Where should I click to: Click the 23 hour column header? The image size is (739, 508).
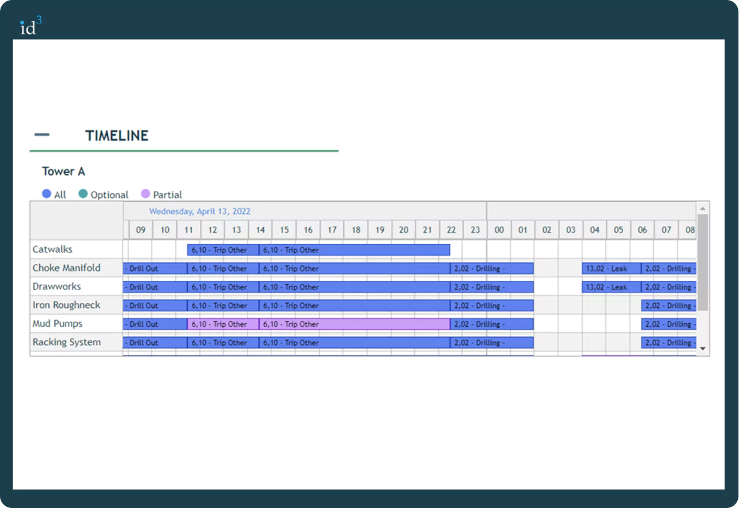475,230
